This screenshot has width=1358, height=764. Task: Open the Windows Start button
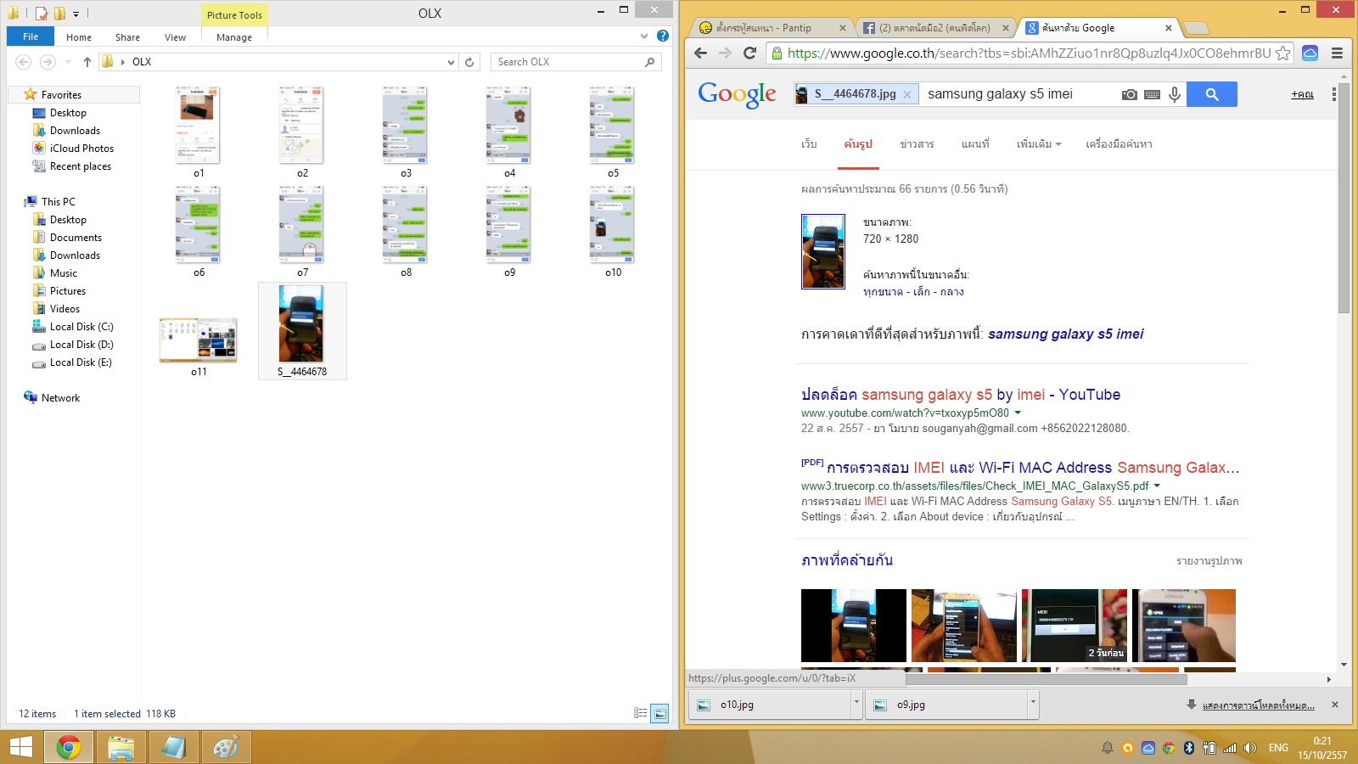20,747
